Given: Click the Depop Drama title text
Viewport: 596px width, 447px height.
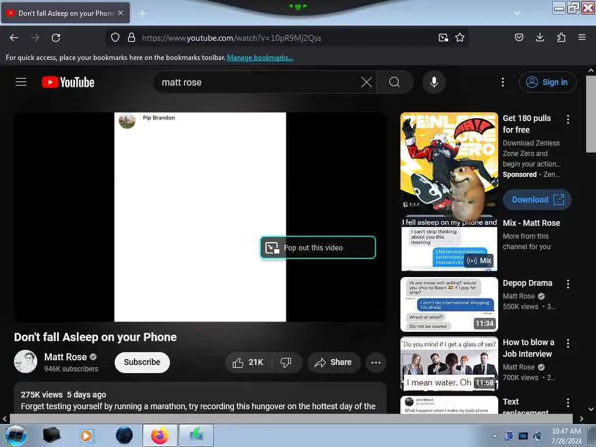Looking at the screenshot, I should pyautogui.click(x=527, y=283).
